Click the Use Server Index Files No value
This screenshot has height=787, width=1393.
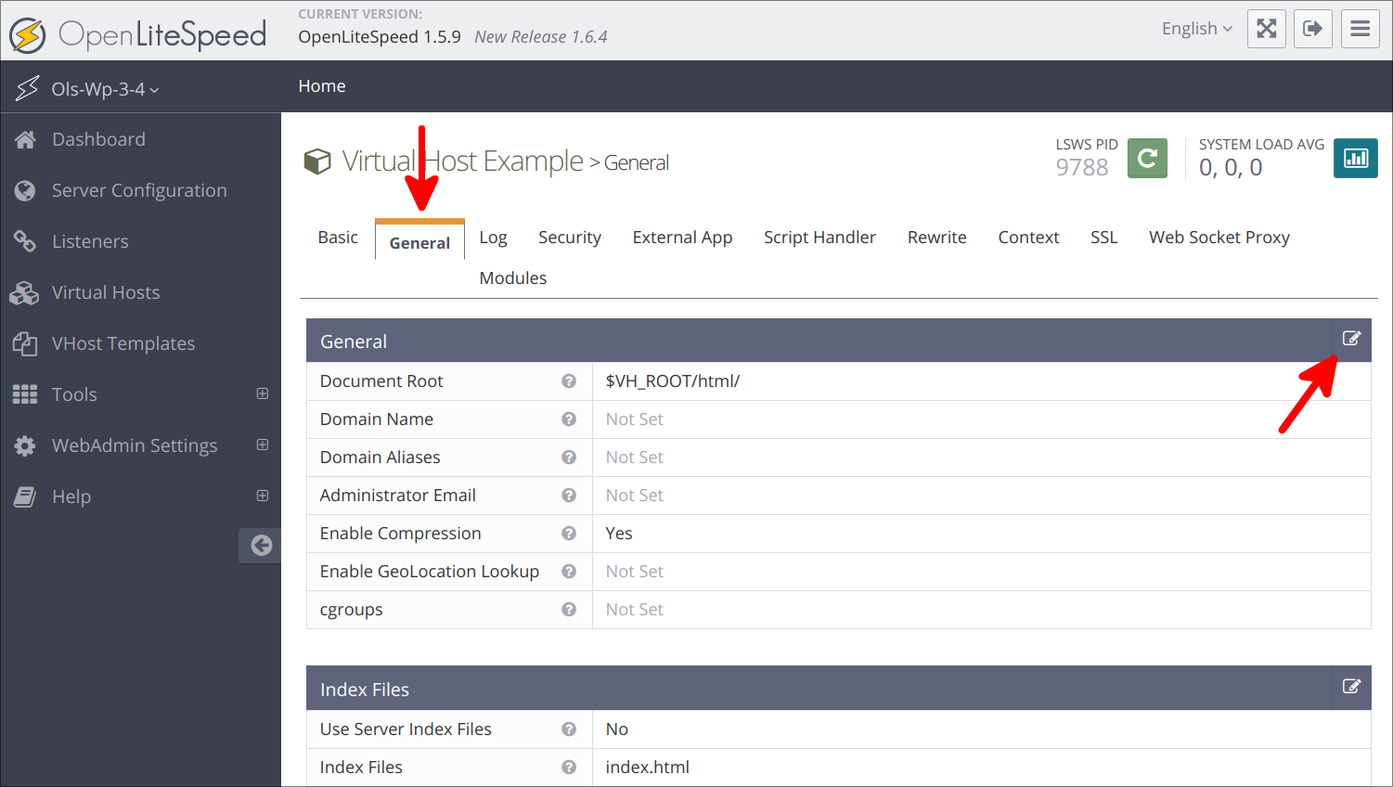coord(616,729)
